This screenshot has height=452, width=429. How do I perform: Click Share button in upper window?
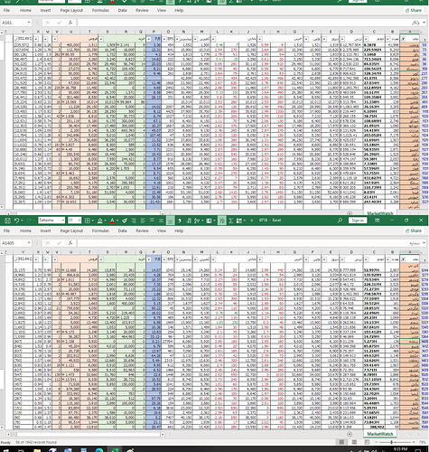tap(414, 10)
